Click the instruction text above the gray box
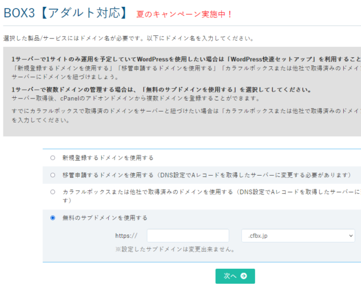This screenshot has width=361, height=286. 128,38
